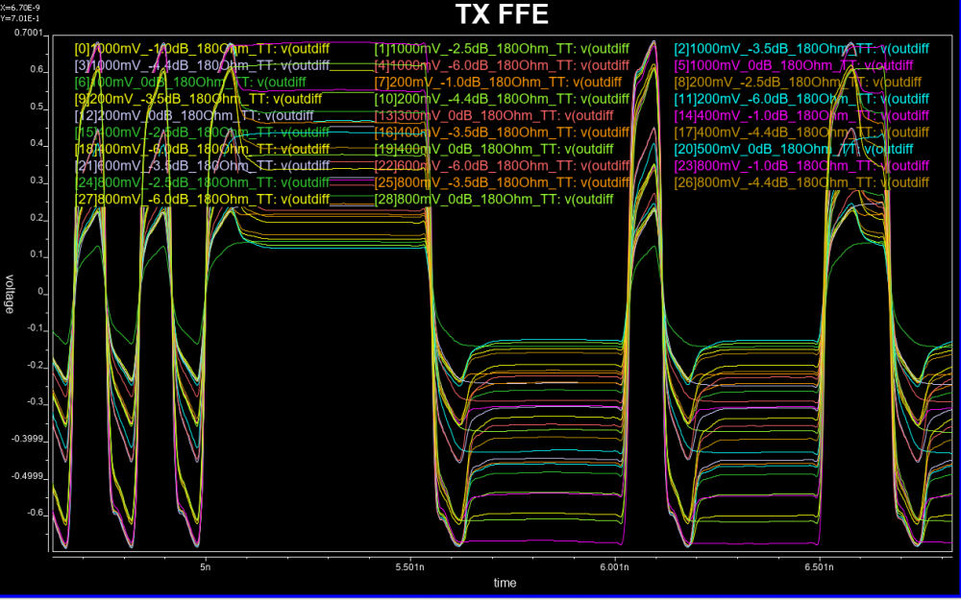Click legend entry [26] 800mV -4.4dB

tap(801, 182)
